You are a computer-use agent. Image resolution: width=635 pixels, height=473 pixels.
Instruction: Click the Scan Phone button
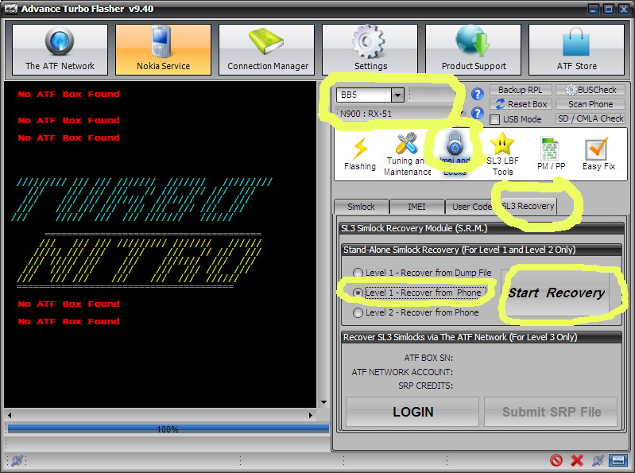pos(590,104)
